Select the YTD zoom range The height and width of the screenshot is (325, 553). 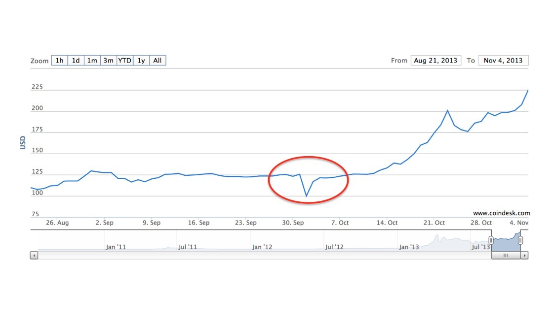125,61
